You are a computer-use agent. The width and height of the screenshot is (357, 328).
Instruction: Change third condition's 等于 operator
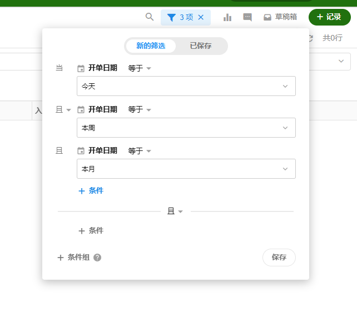coord(140,151)
